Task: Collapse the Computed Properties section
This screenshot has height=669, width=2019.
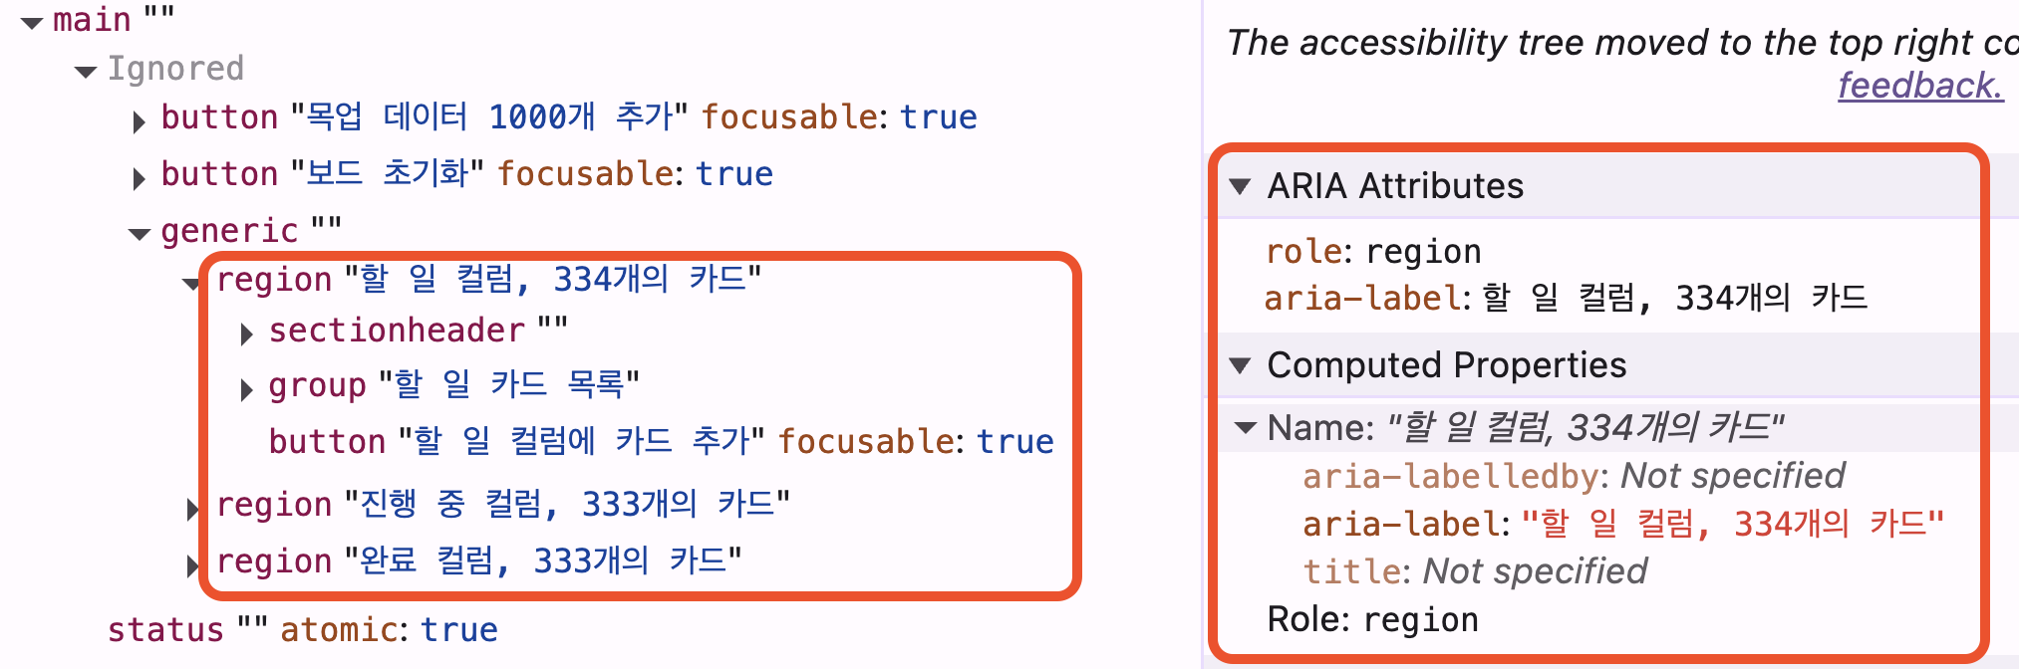Action: click(1241, 365)
